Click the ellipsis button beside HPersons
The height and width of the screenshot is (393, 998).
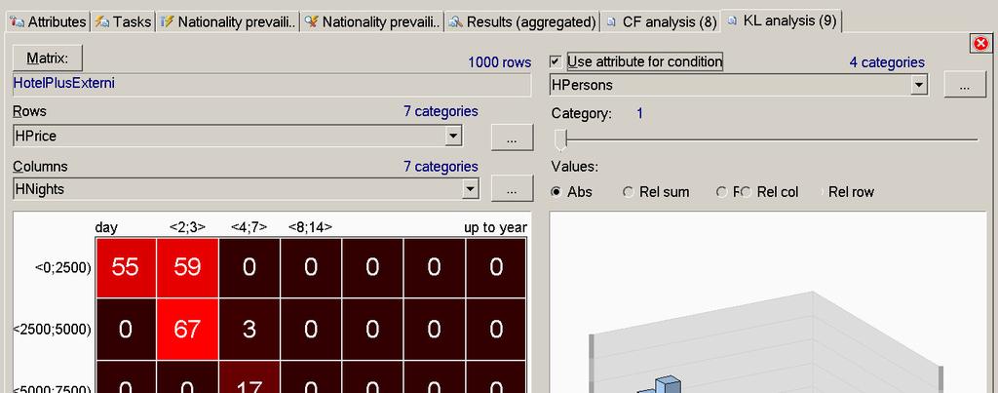964,85
